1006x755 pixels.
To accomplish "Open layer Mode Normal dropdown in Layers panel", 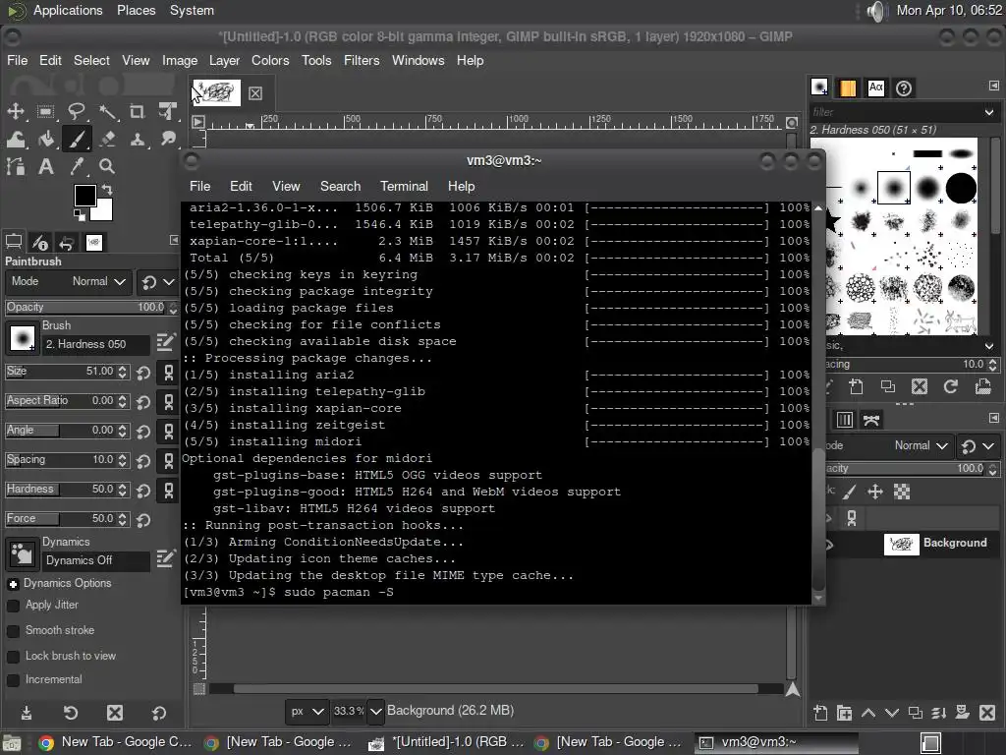I will point(888,445).
